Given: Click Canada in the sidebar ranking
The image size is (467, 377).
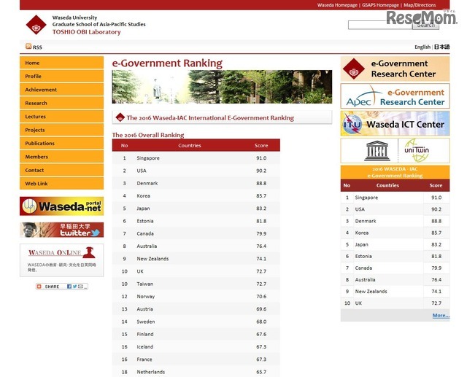Looking at the screenshot, I should [x=363, y=268].
